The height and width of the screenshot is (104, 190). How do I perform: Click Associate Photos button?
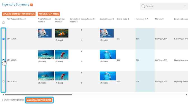[x=49, y=14]
